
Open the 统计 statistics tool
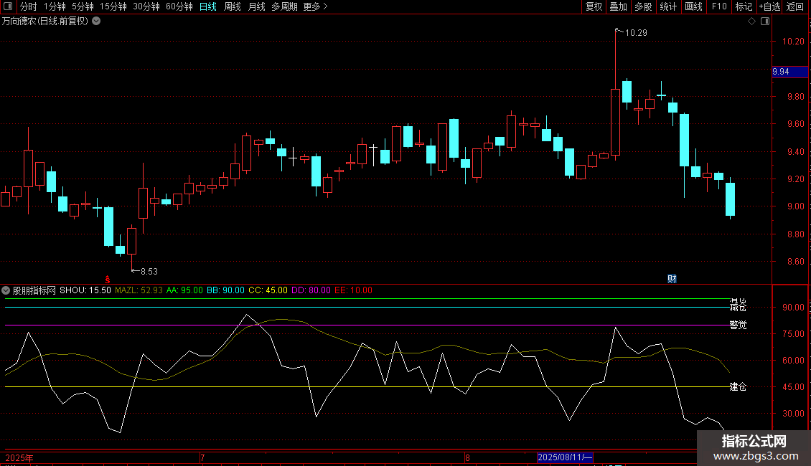[668, 6]
